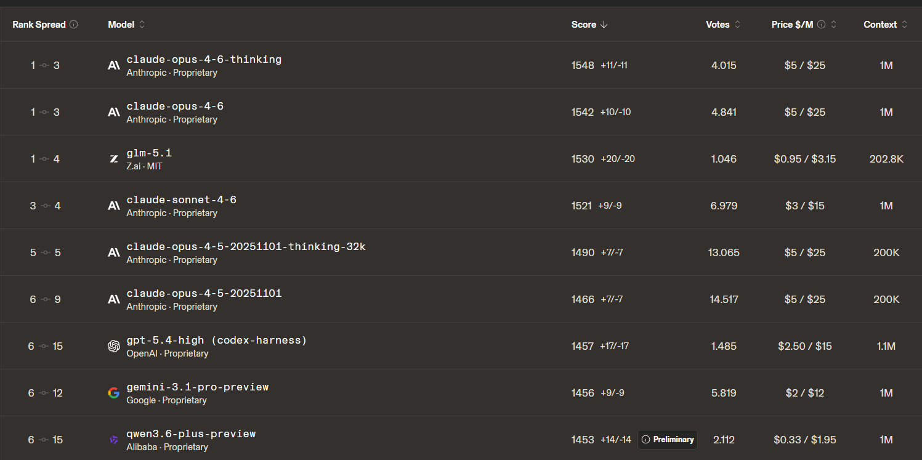Click the score 1466 cell
This screenshot has height=460, width=922.
583,299
